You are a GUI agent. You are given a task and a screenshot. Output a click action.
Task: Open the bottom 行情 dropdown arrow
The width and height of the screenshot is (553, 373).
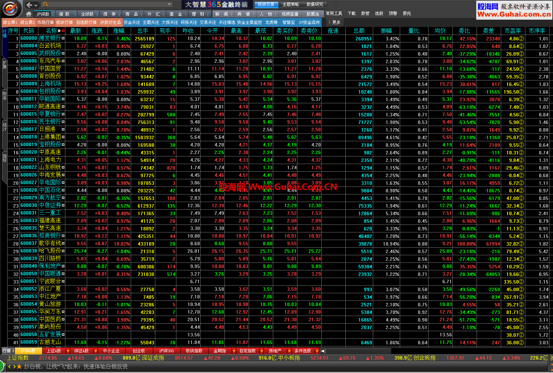tap(13, 351)
